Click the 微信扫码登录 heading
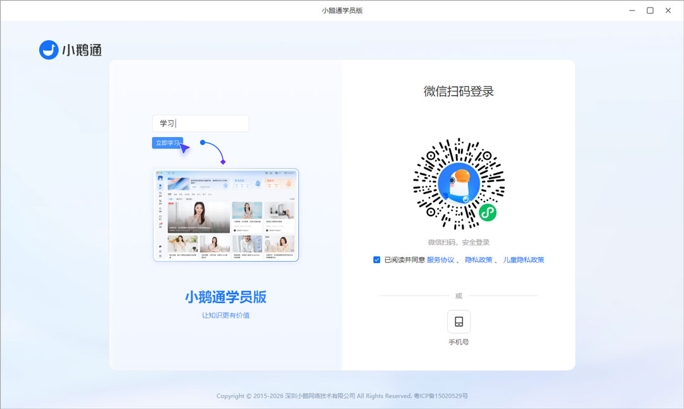The image size is (684, 409). click(x=459, y=91)
